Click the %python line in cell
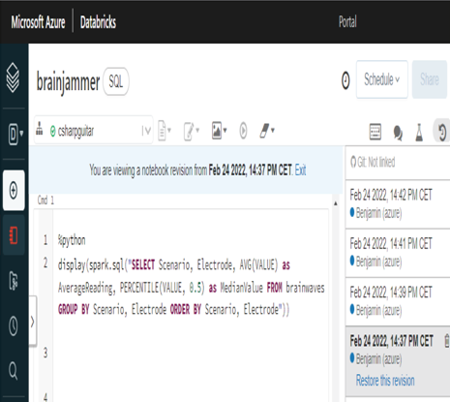The image size is (450, 402). point(72,240)
